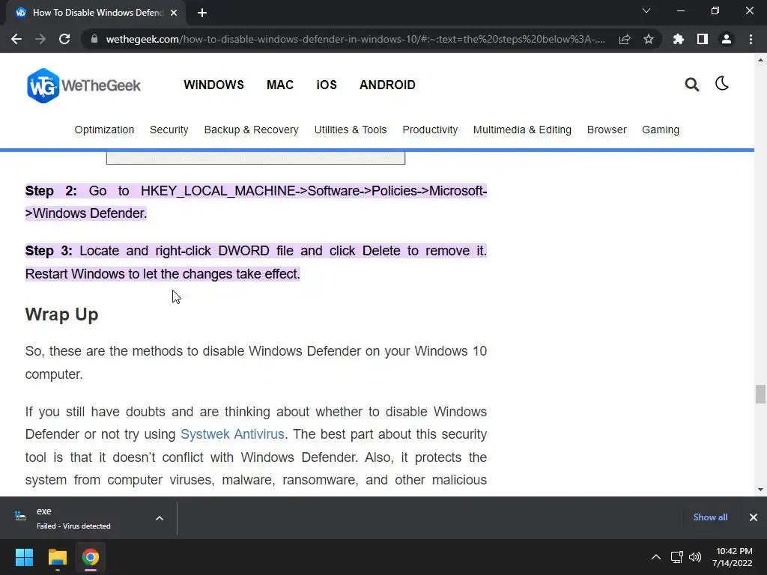Go to Multimedia & Editing category
Viewport: 767px width, 575px height.
(x=522, y=130)
